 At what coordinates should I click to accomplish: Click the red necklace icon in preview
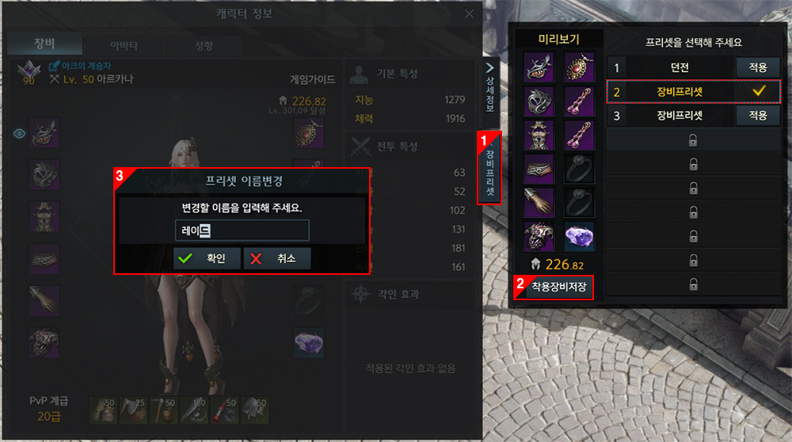579,67
